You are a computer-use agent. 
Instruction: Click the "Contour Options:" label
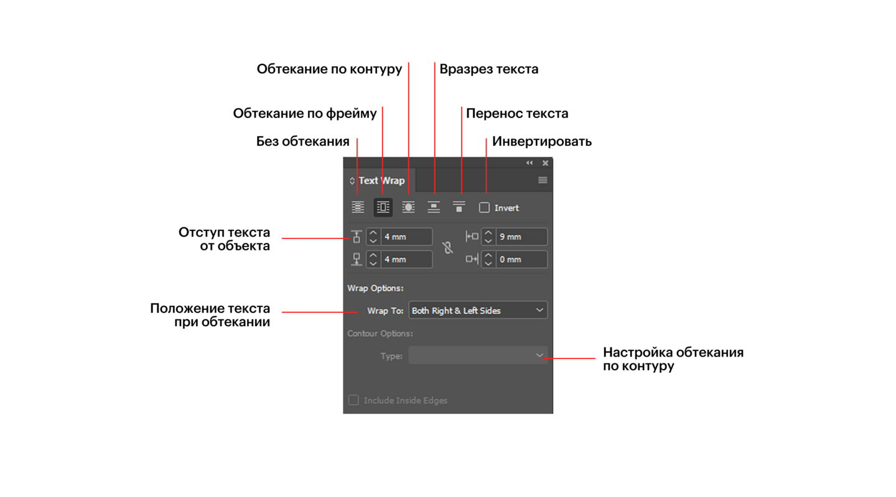click(380, 334)
